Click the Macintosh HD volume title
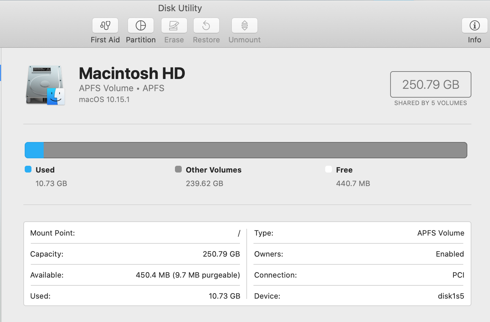Viewport: 490px width, 322px height. 132,73
